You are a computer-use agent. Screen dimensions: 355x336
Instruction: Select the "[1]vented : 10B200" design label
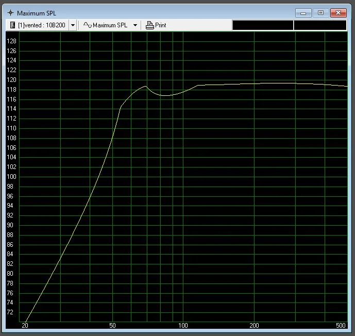42,25
